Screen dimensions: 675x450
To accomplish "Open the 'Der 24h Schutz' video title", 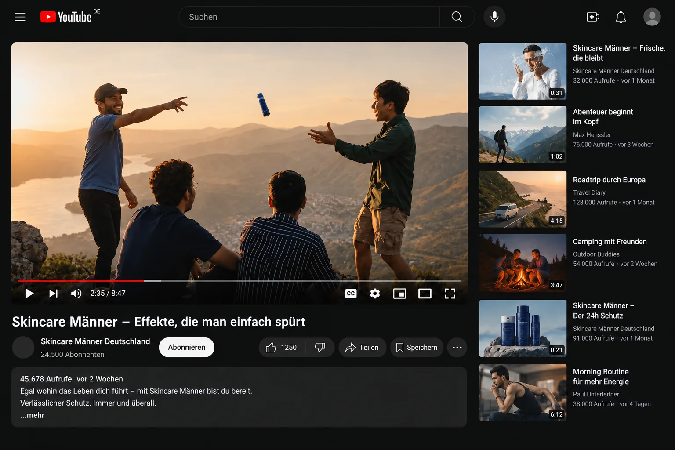I will (x=603, y=310).
